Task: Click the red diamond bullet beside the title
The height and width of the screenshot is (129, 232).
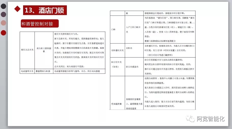Action: [x=17, y=9]
